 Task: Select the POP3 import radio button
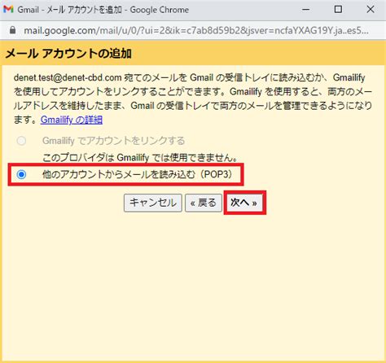21,174
